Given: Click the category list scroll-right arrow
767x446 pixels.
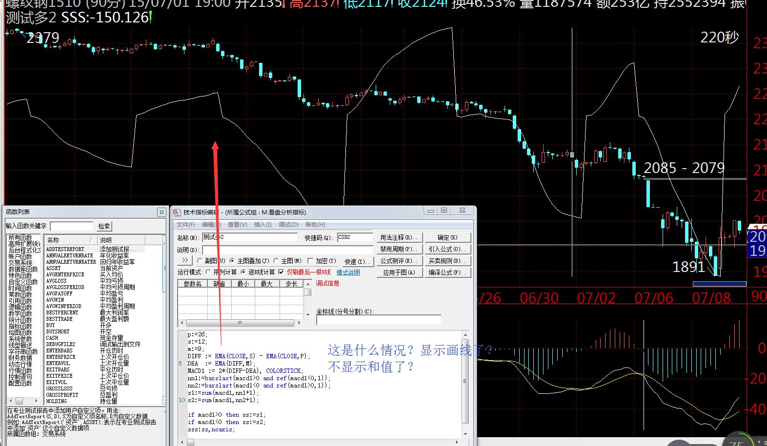Looking at the screenshot, I should [36, 401].
